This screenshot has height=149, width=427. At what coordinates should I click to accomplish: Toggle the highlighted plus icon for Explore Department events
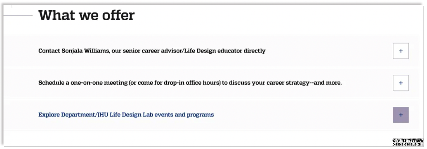click(x=401, y=115)
